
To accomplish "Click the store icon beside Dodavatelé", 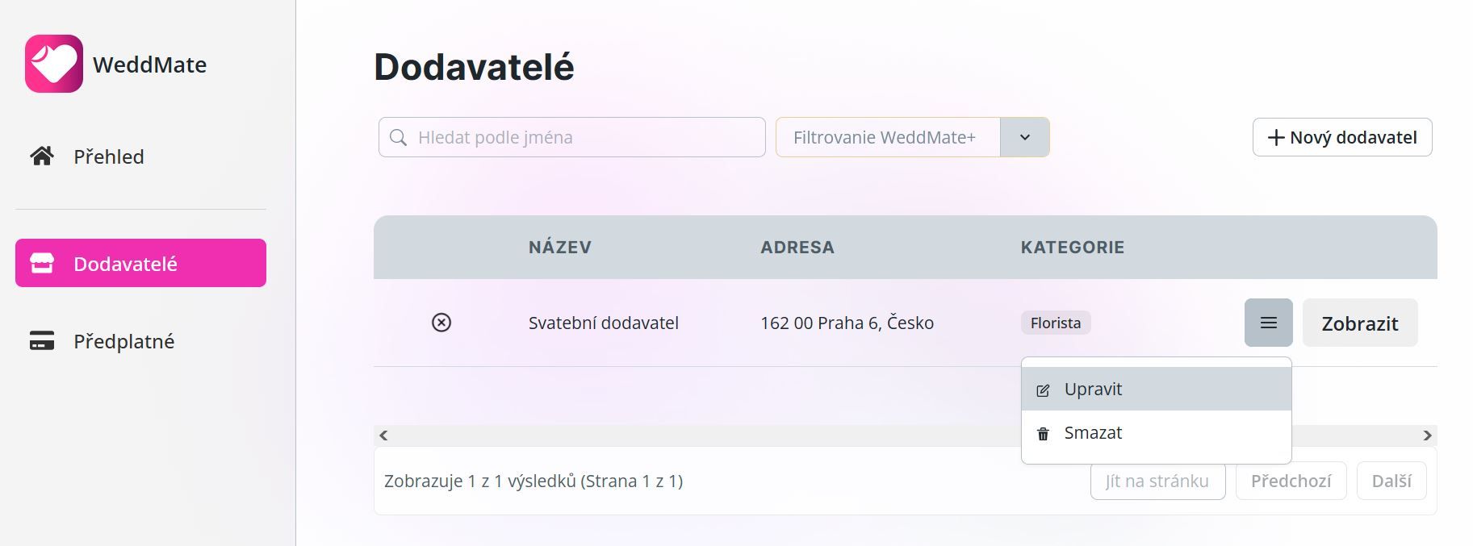I will (x=42, y=263).
